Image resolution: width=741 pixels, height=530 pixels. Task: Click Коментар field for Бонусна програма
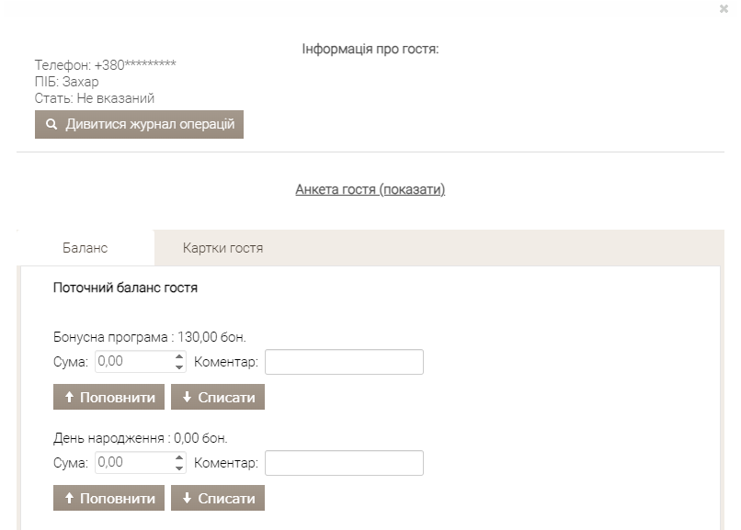point(344,362)
